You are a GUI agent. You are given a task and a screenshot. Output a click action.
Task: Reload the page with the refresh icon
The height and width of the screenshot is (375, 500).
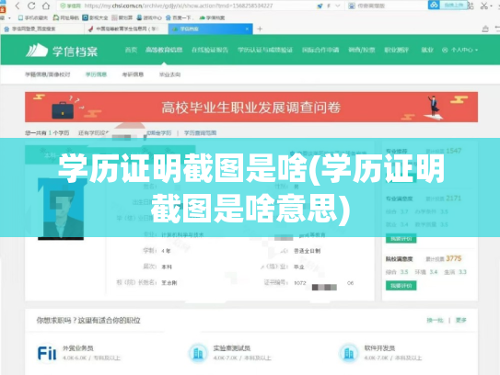pos(31,6)
